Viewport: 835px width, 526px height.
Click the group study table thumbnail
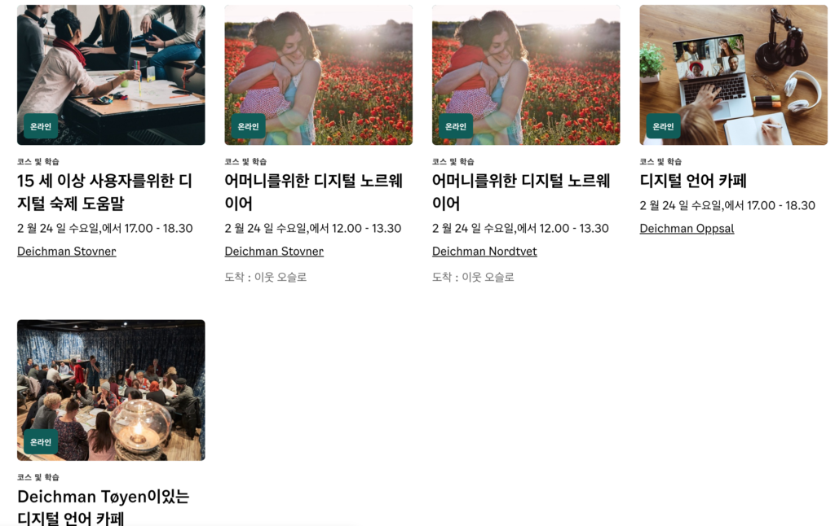[x=111, y=75]
